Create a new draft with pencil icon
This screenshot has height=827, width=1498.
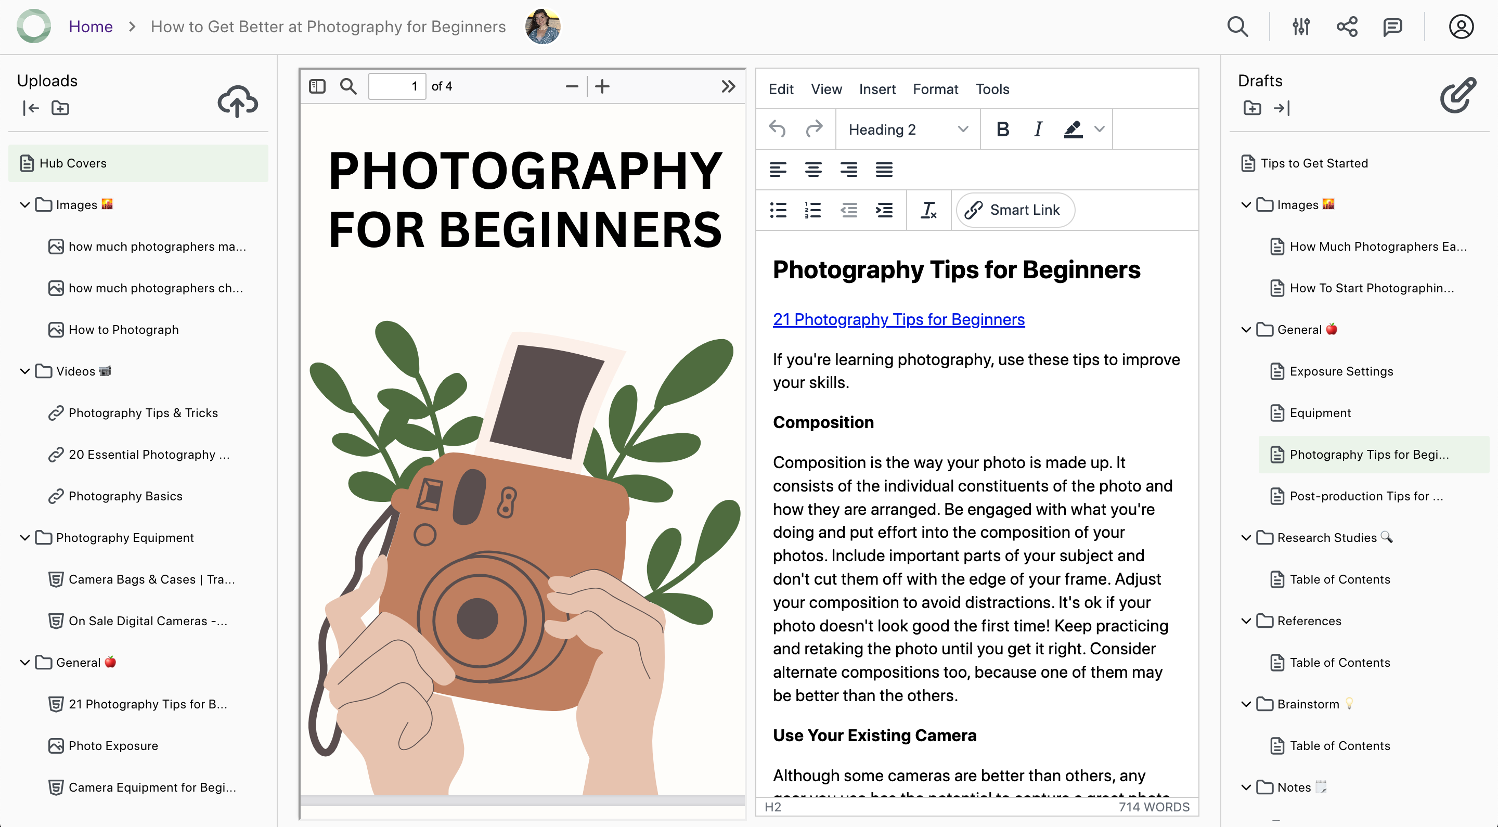click(x=1458, y=95)
